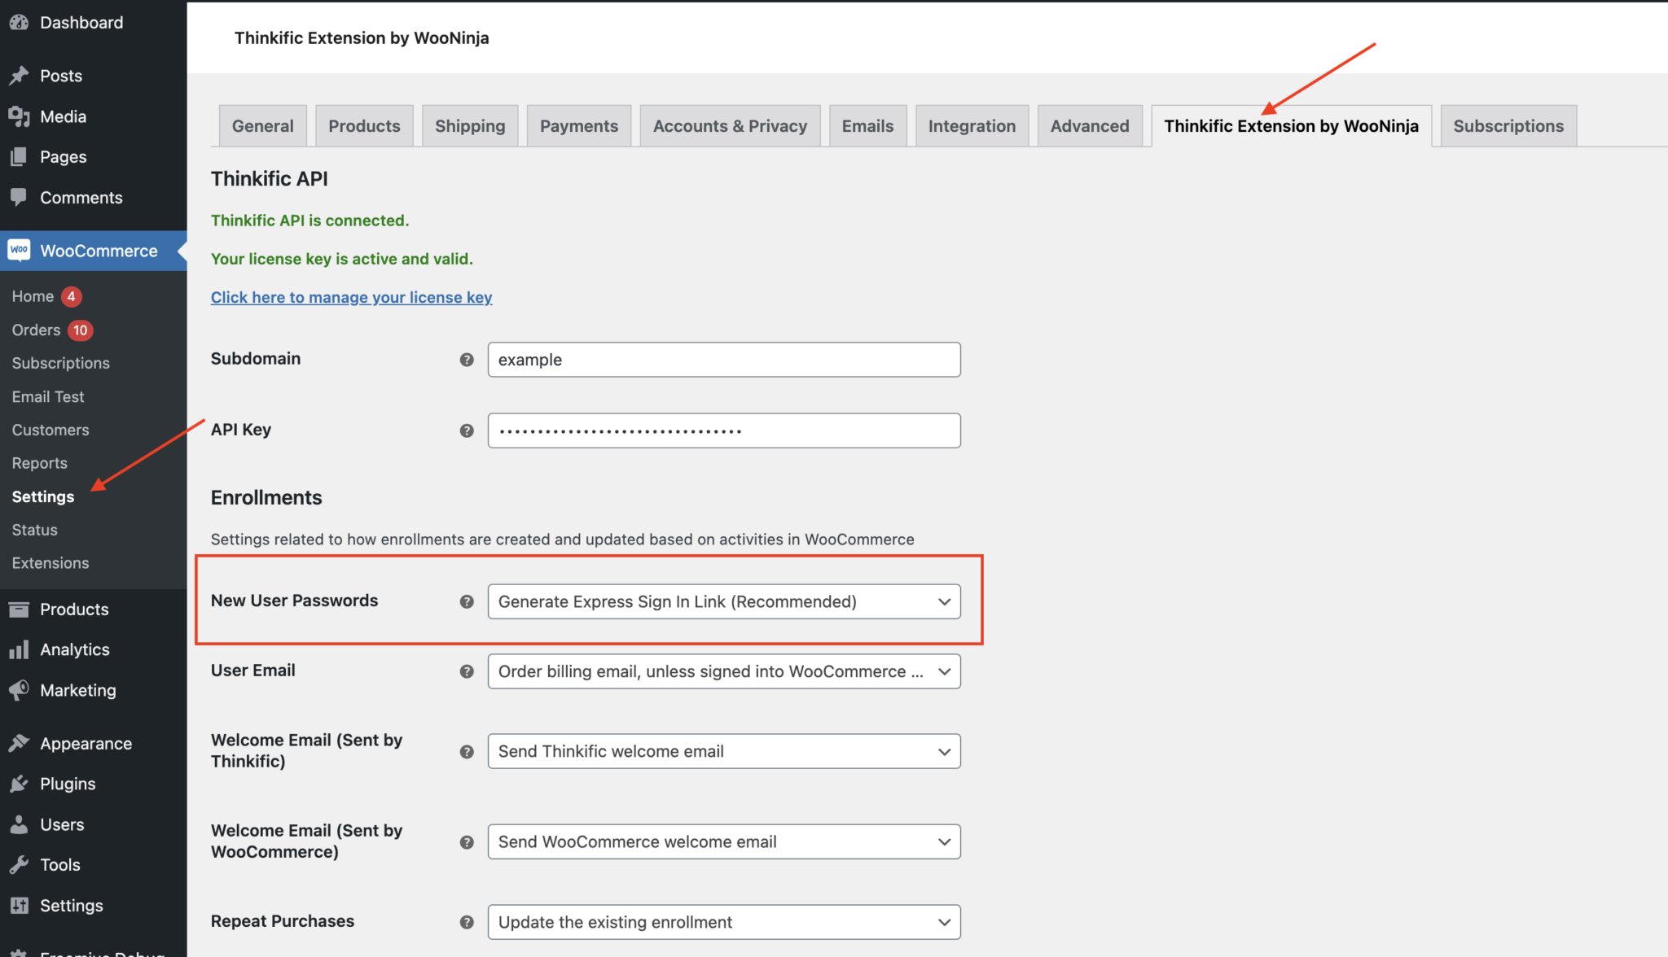The height and width of the screenshot is (957, 1668).
Task: Open Welcome Email Sent by Thinkific dropdown
Action: 723,751
